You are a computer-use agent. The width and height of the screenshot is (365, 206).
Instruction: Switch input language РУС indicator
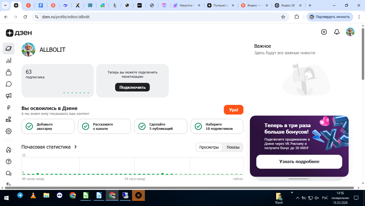[x=325, y=198]
